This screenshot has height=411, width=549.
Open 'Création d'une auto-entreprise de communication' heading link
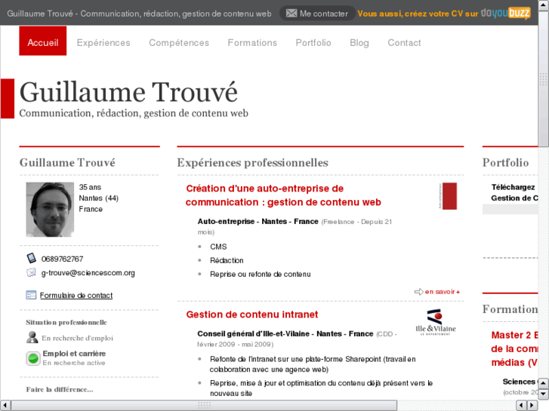pyautogui.click(x=283, y=195)
